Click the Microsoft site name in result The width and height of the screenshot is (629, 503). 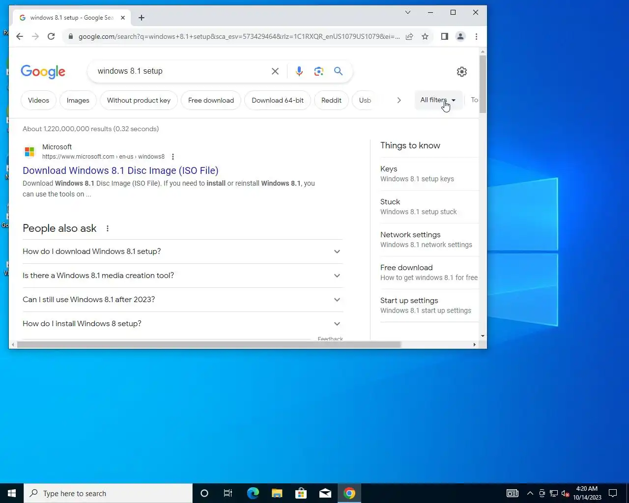point(57,147)
